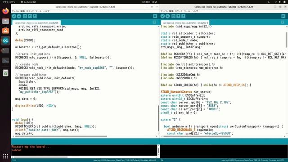Open volume indicator in system tray
Screen dimensions: 288x162
[x=280, y=2]
